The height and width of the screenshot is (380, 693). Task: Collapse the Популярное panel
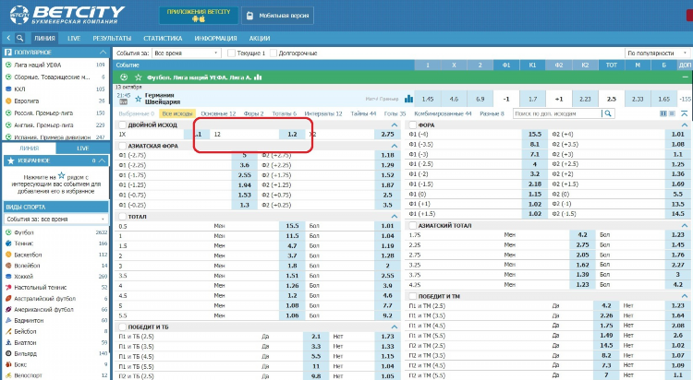coord(103,52)
